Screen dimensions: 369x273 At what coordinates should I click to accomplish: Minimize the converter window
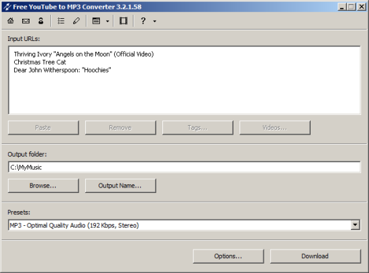coord(342,7)
